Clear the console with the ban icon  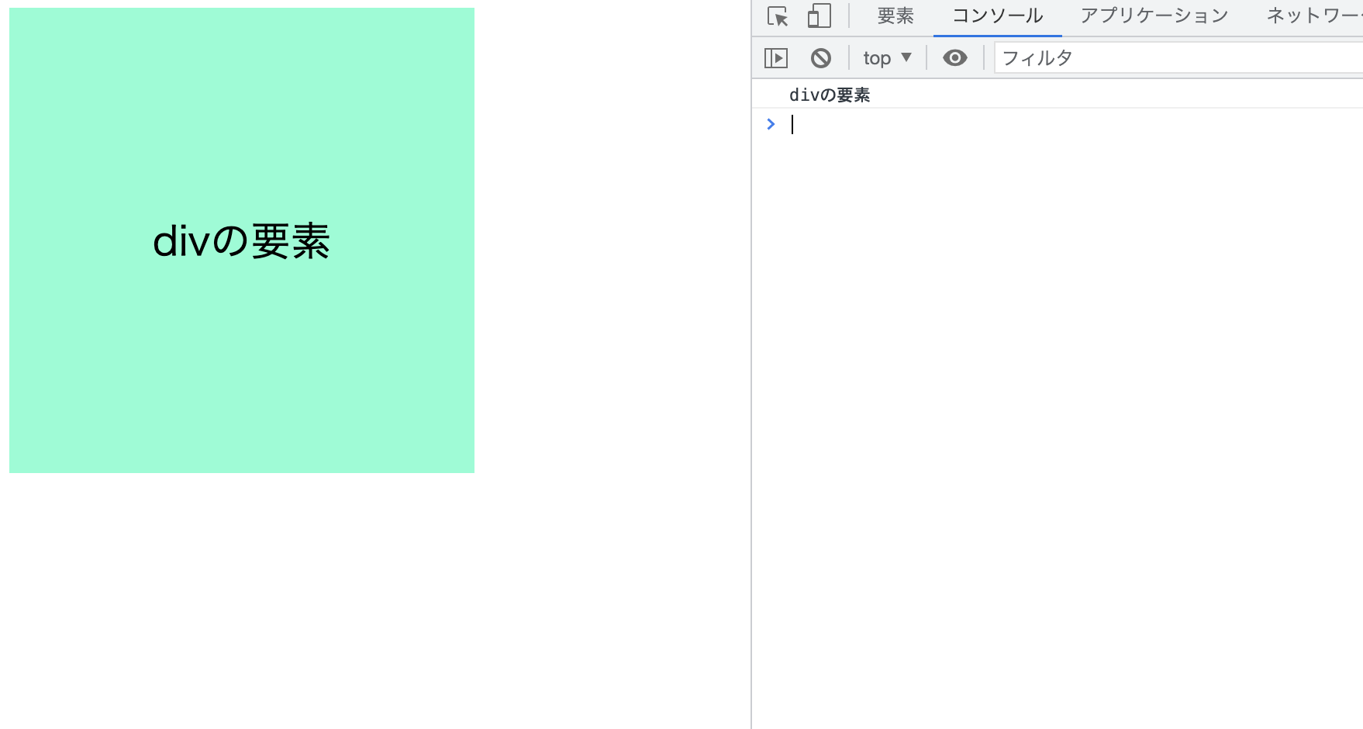(x=821, y=58)
